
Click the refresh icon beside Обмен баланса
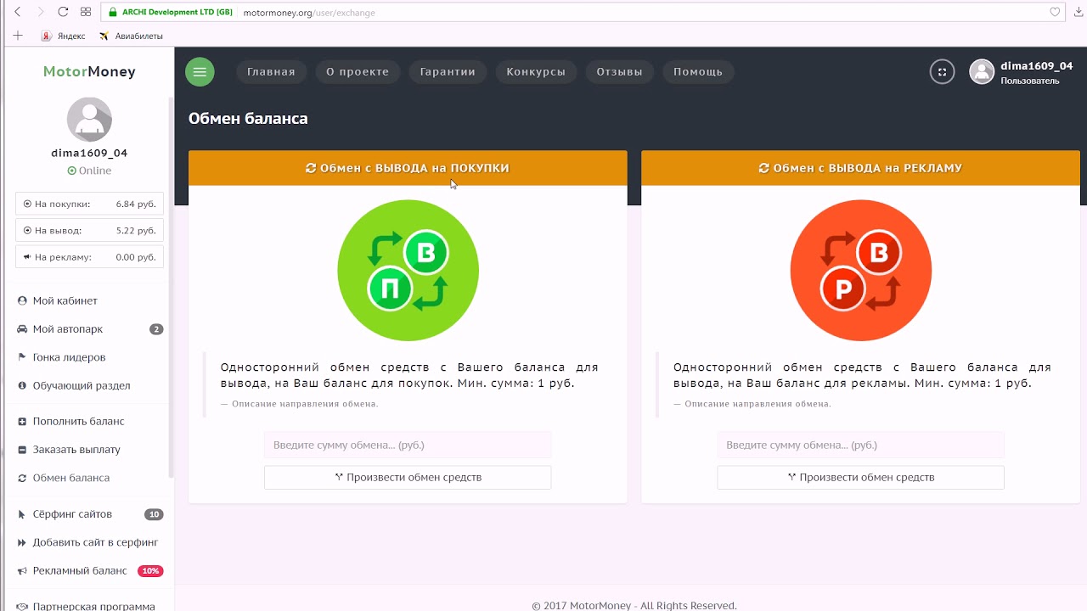[x=22, y=478]
